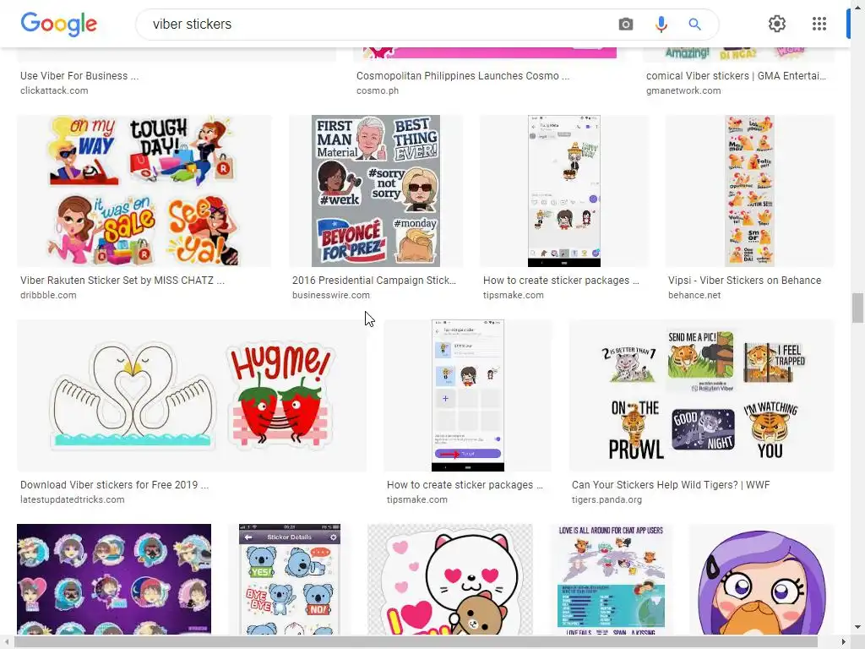Click the blue magnifier search button

coord(694,25)
